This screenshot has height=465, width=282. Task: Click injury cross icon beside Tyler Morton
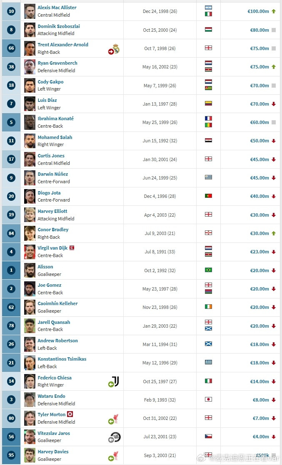(70, 414)
